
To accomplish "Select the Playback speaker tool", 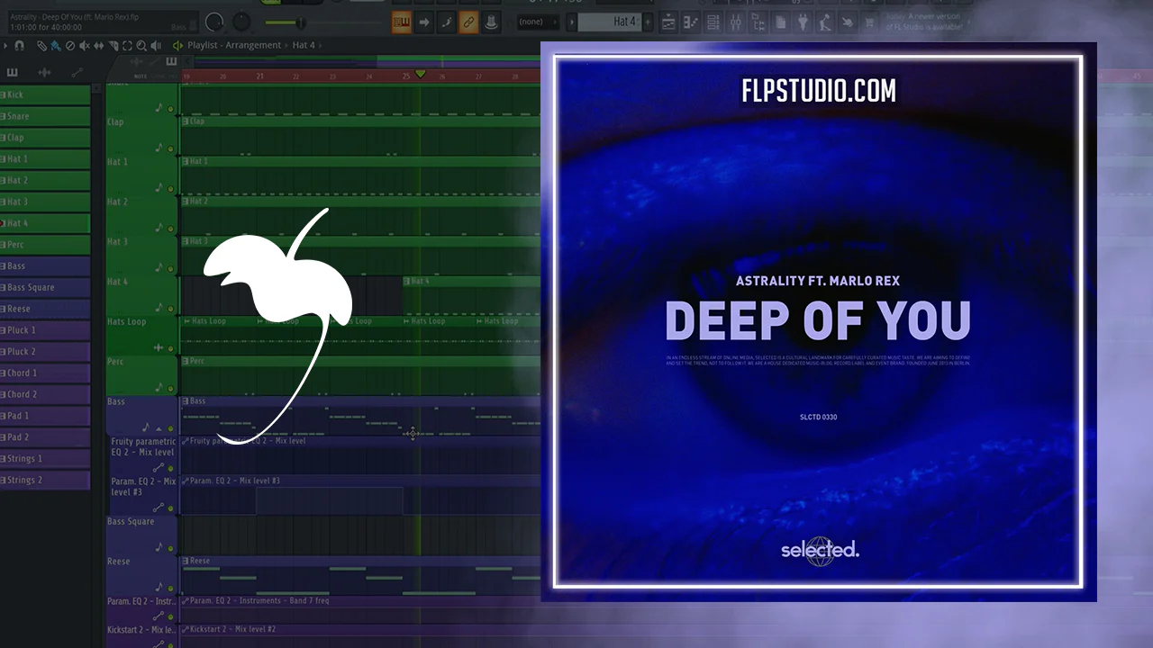I will coord(156,45).
